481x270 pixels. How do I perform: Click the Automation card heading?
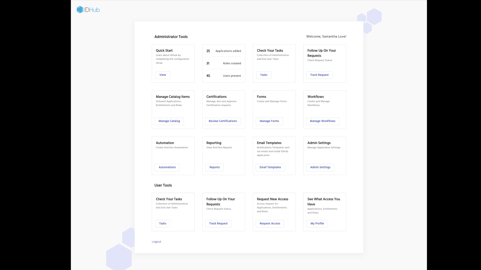(x=165, y=143)
